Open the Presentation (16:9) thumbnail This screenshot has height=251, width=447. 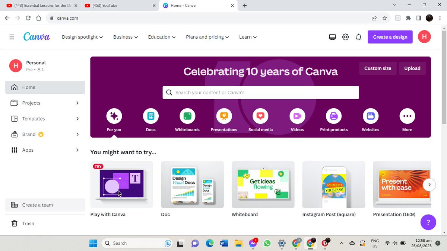point(402,184)
